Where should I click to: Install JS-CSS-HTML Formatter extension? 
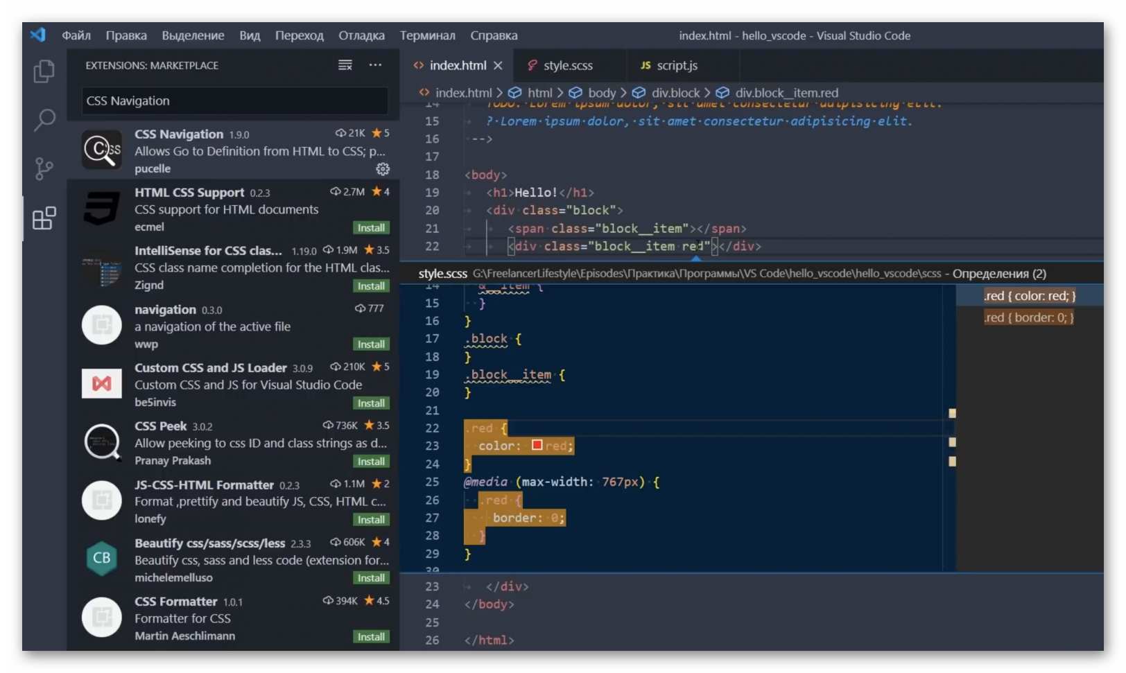click(371, 519)
